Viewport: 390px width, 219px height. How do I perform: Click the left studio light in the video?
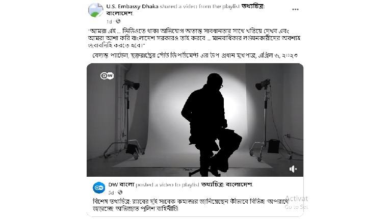[132, 85]
